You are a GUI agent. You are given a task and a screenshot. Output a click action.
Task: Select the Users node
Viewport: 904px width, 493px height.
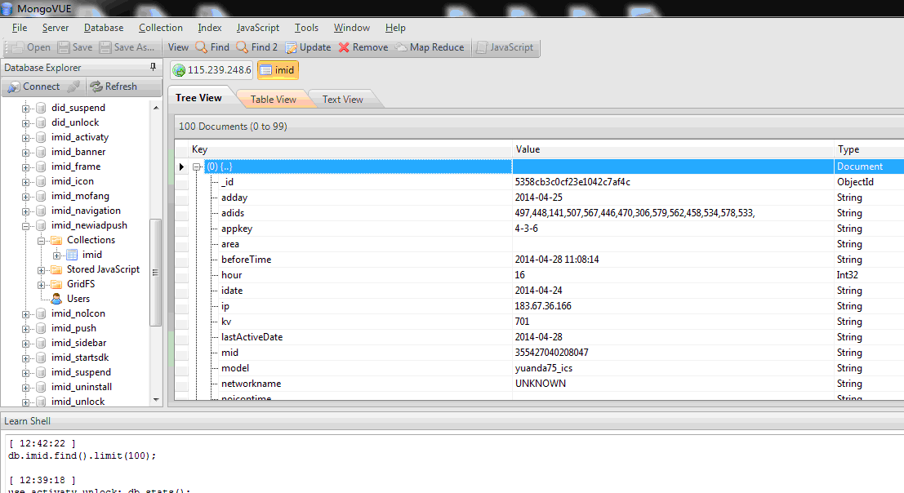point(78,299)
